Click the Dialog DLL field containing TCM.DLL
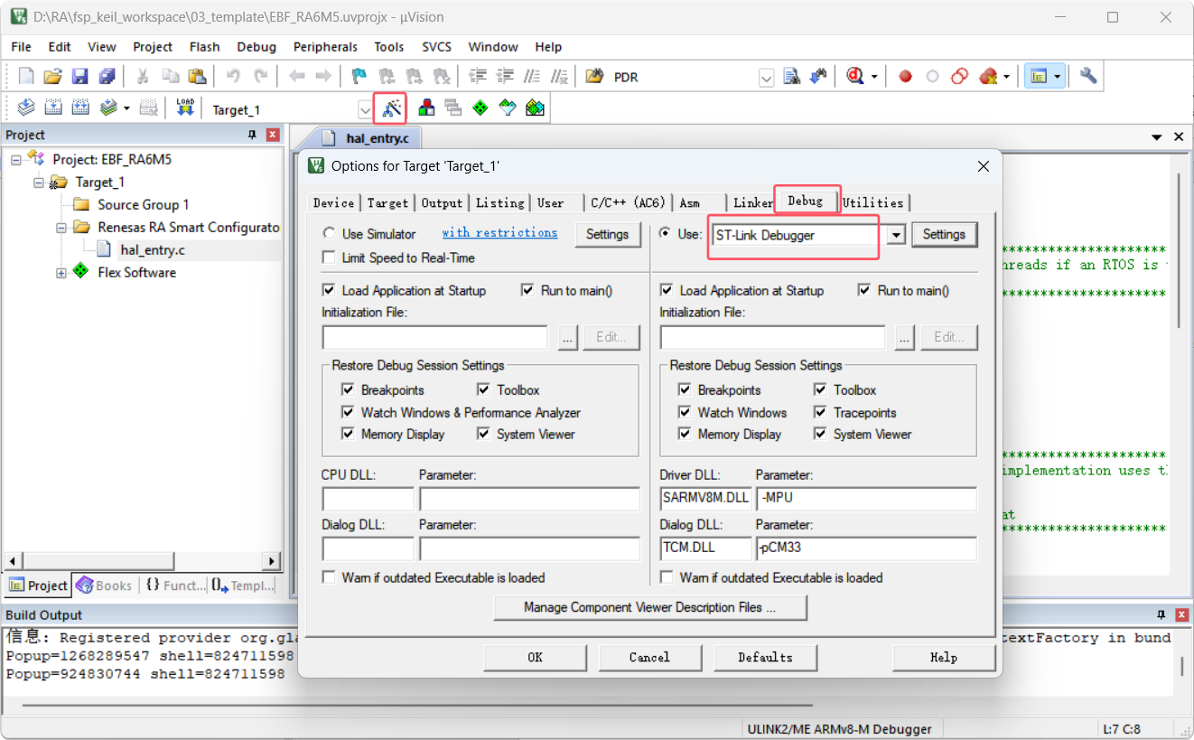1194x740 pixels. coord(705,548)
